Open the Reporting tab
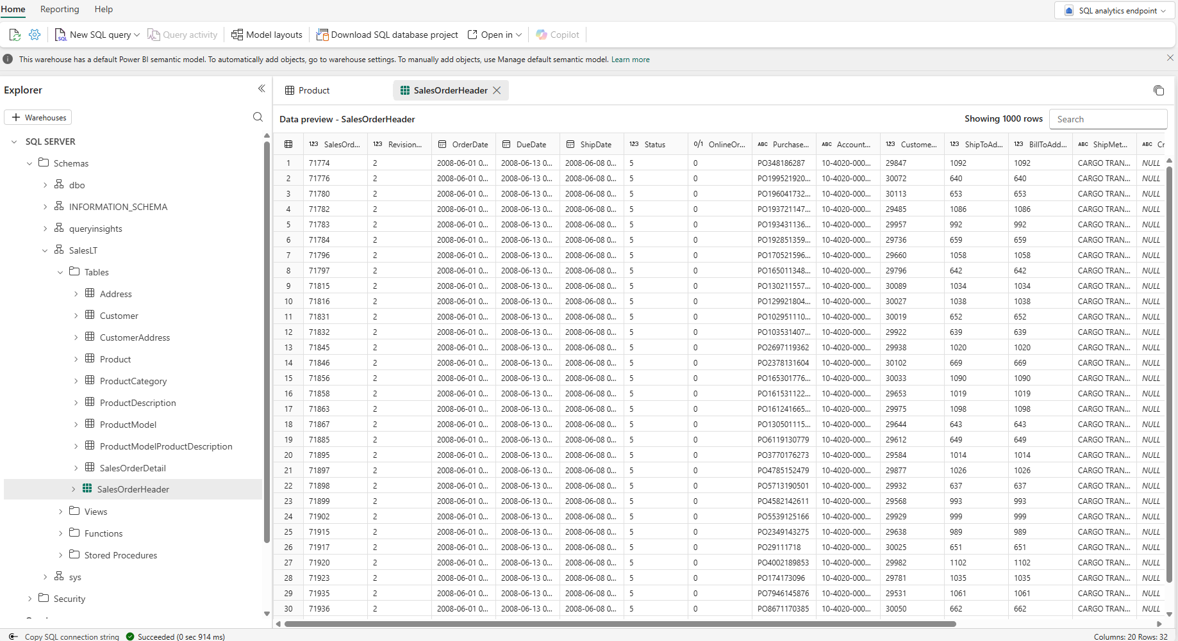The height and width of the screenshot is (641, 1178). (x=60, y=9)
